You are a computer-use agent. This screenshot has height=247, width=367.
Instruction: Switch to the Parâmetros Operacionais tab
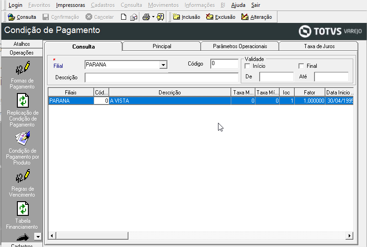pos(240,46)
